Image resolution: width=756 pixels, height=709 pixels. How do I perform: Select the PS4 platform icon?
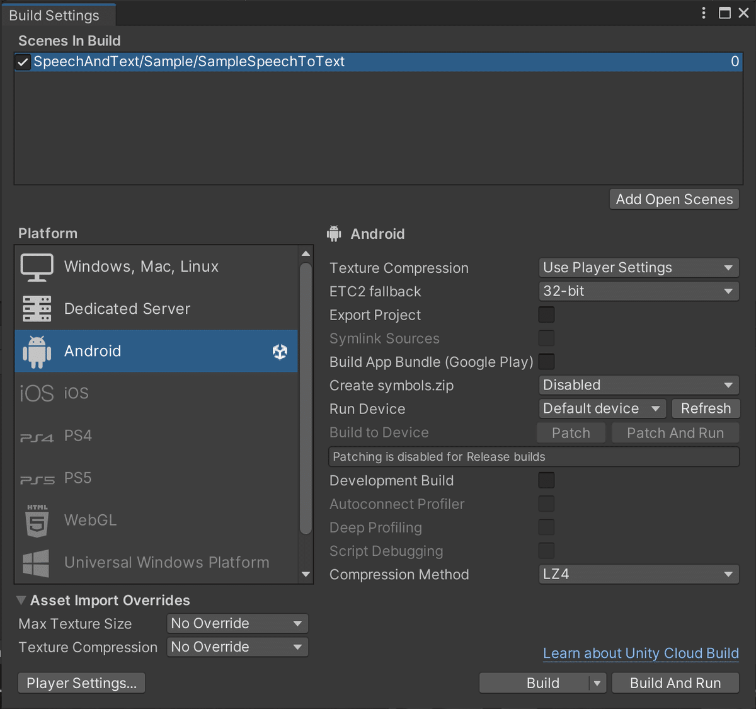point(37,437)
